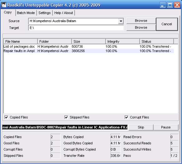Screen dimensions: 182x164
Task: Click the Successful Writes value
Action: tap(174, 149)
